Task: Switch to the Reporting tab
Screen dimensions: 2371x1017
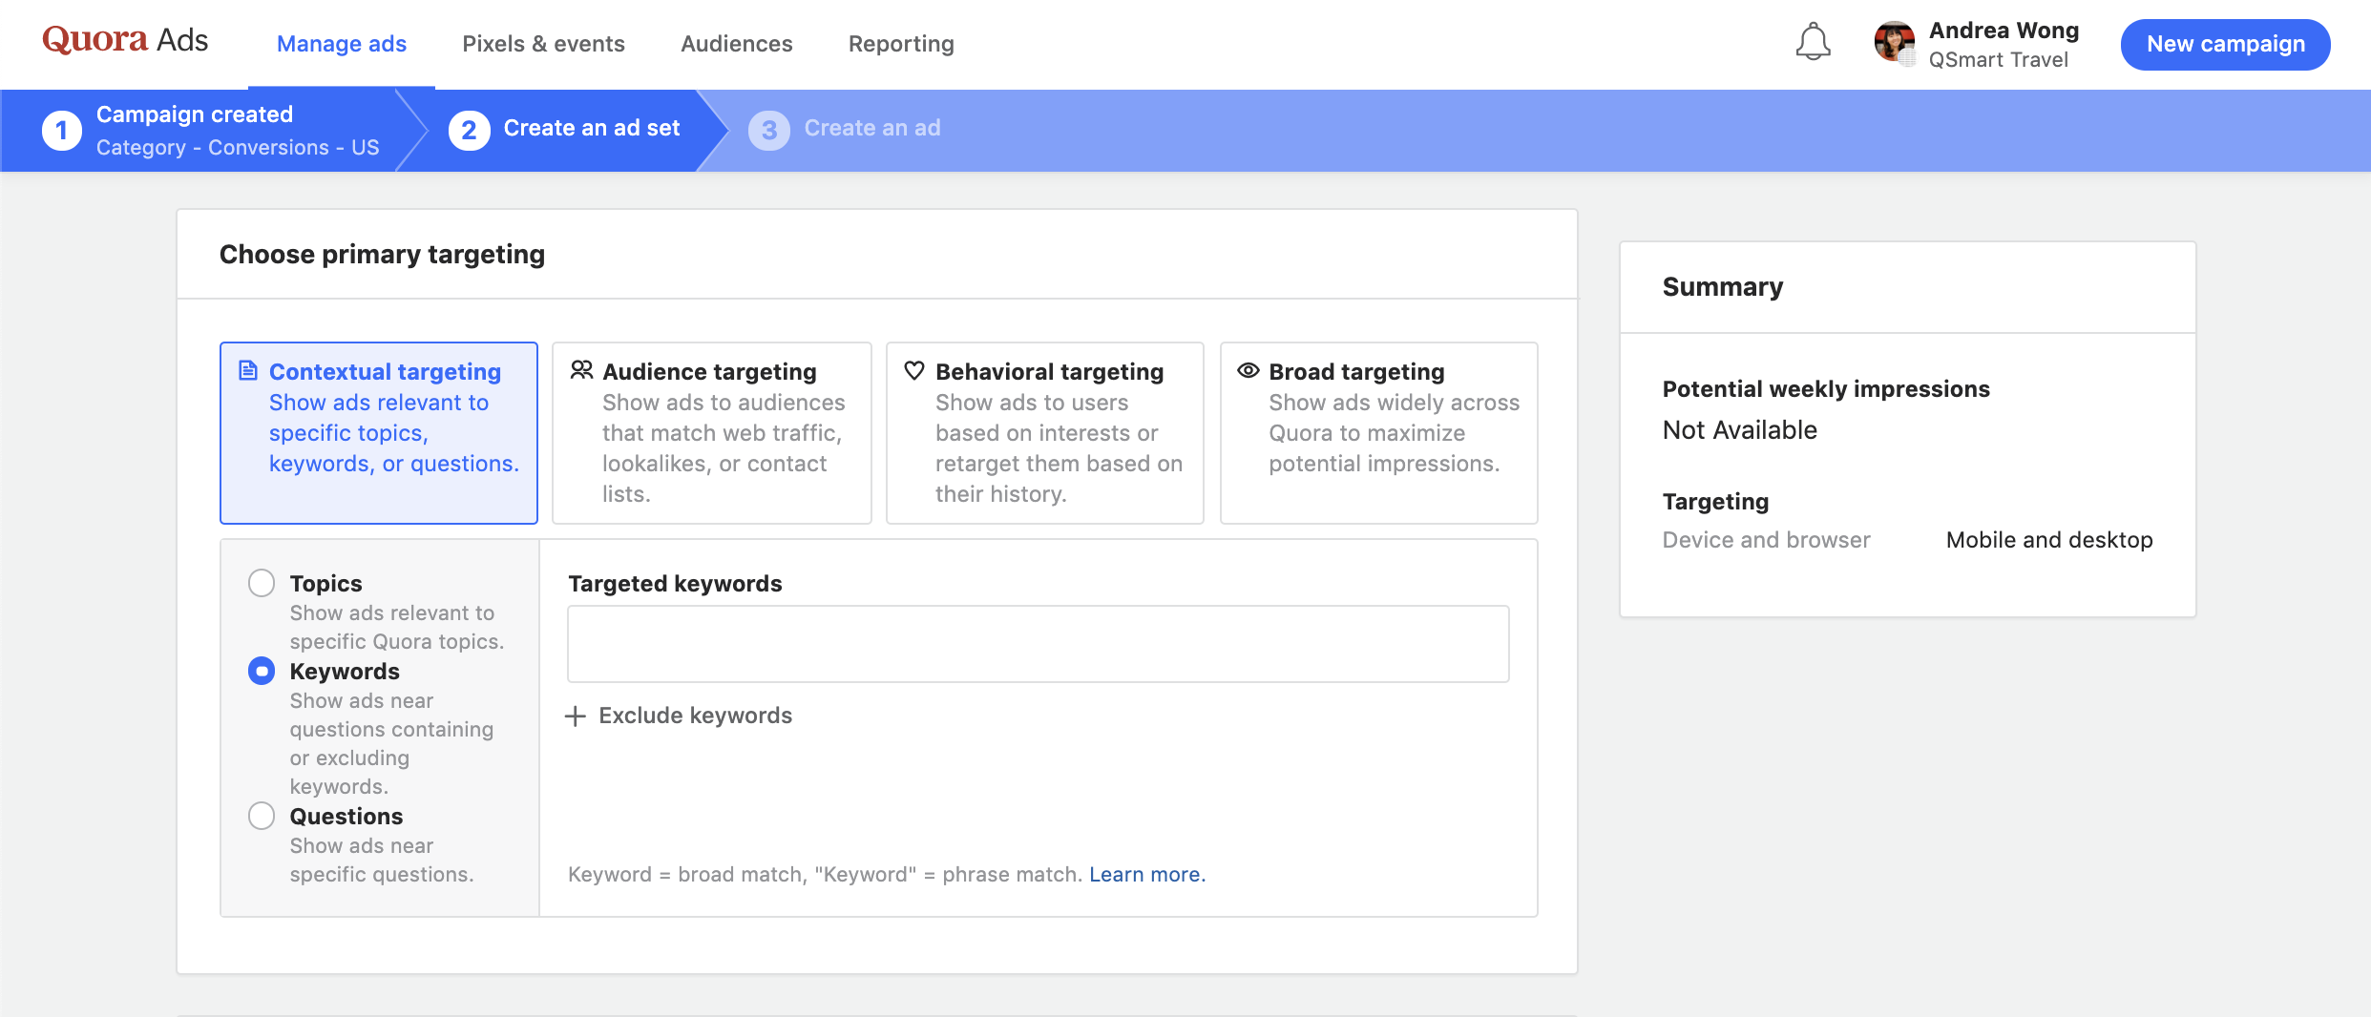Action: click(901, 44)
